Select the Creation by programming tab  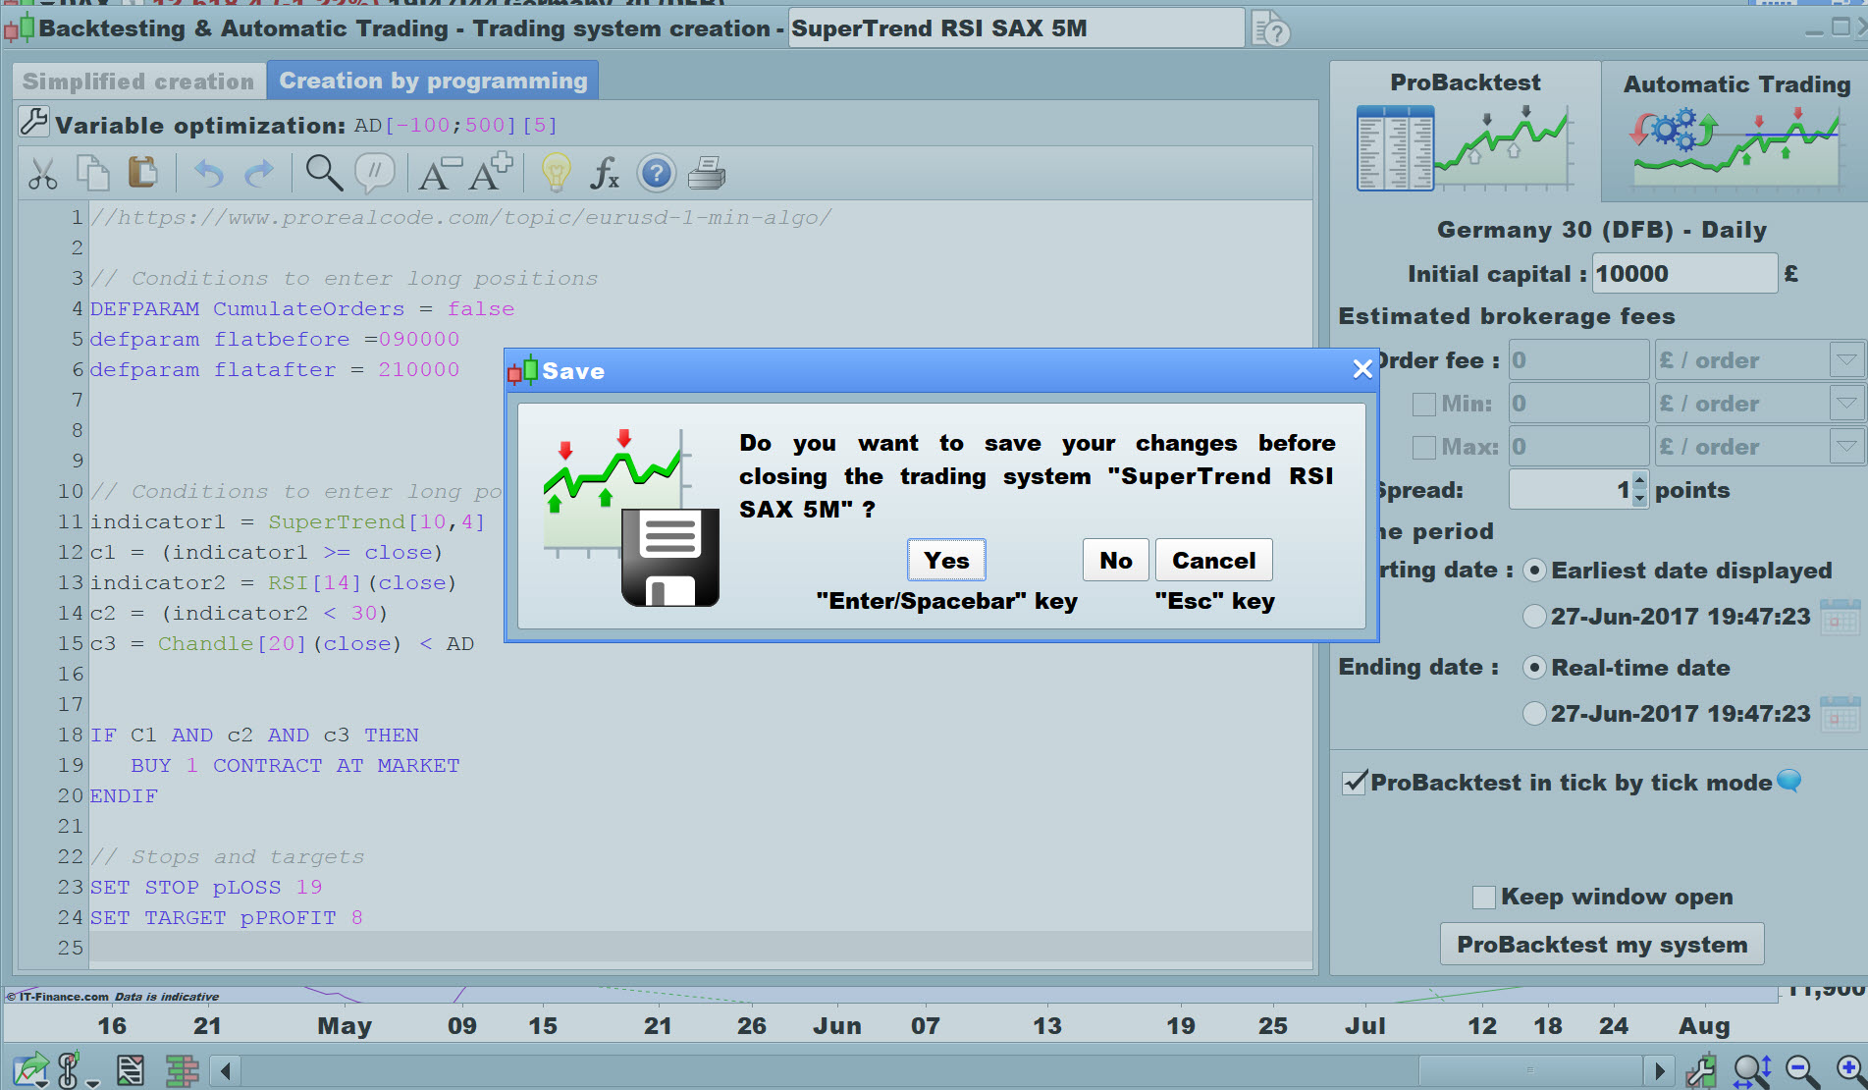click(433, 81)
